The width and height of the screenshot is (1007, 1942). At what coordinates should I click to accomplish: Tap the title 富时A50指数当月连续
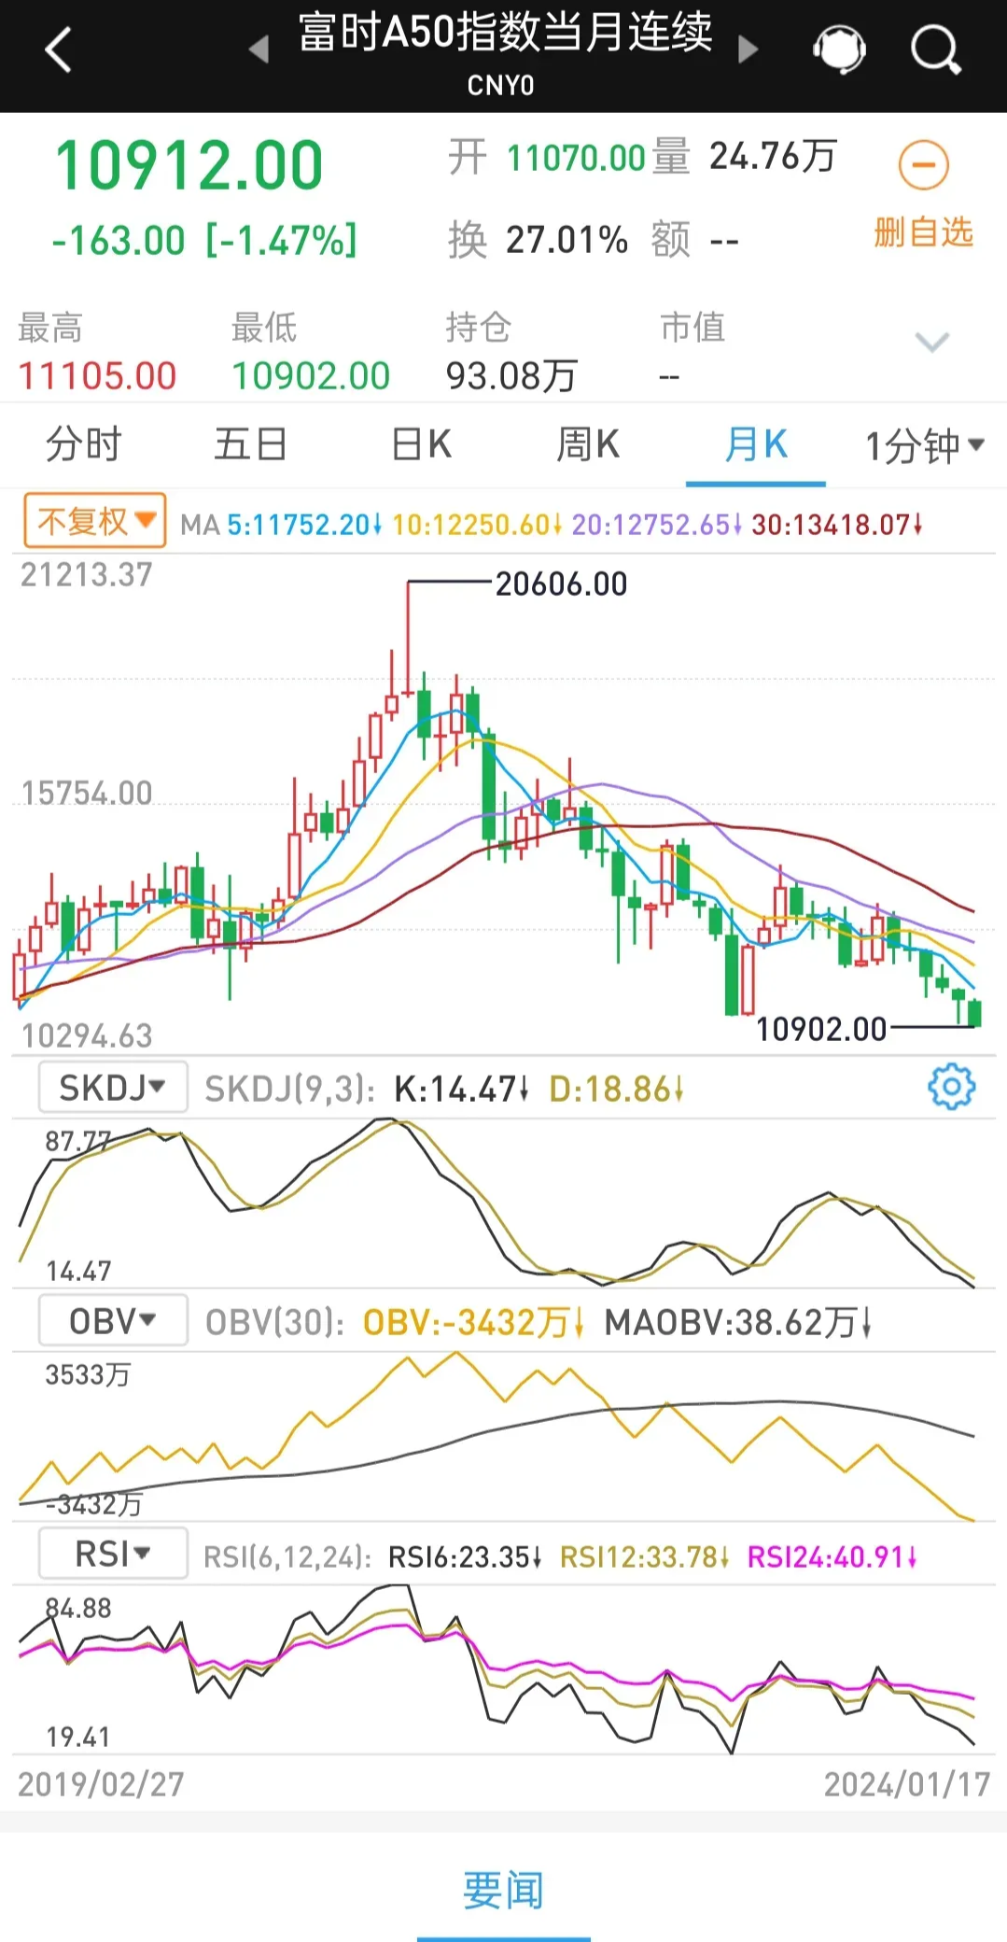[x=505, y=33]
